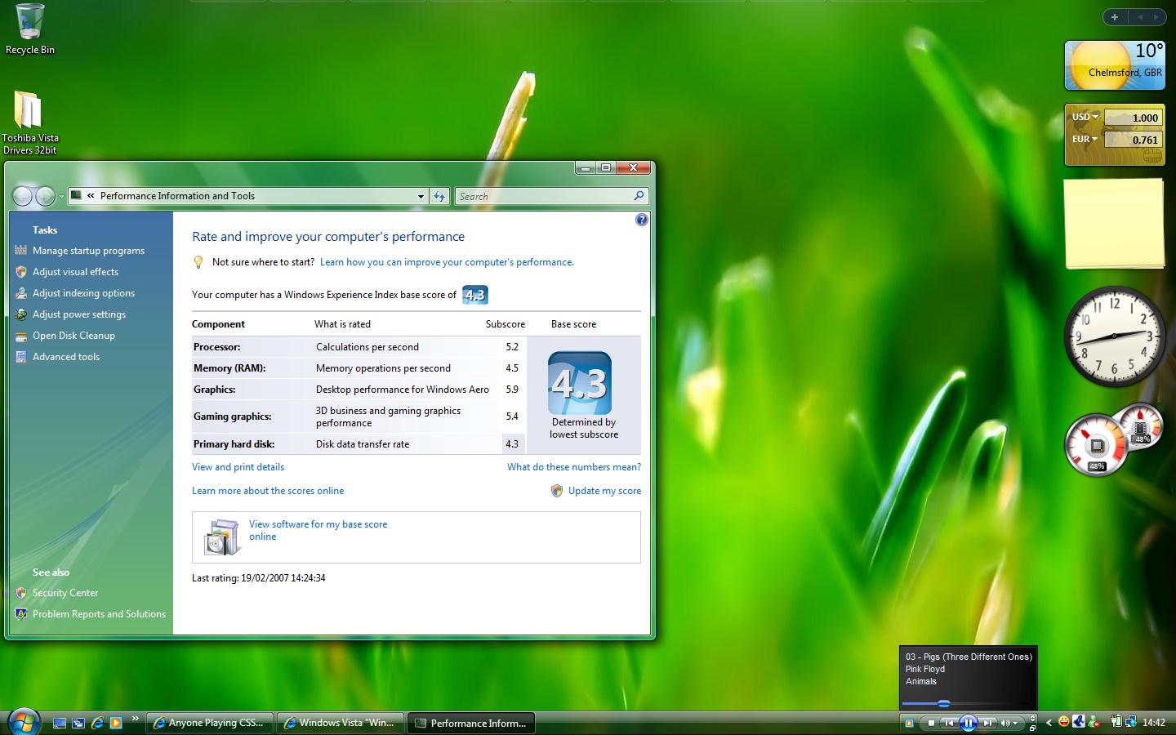This screenshot has width=1176, height=735.
Task: Click the lightbulb tip icon
Action: click(x=198, y=262)
